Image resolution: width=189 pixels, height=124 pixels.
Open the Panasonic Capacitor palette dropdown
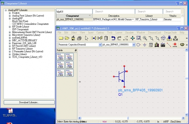pos(100,45)
